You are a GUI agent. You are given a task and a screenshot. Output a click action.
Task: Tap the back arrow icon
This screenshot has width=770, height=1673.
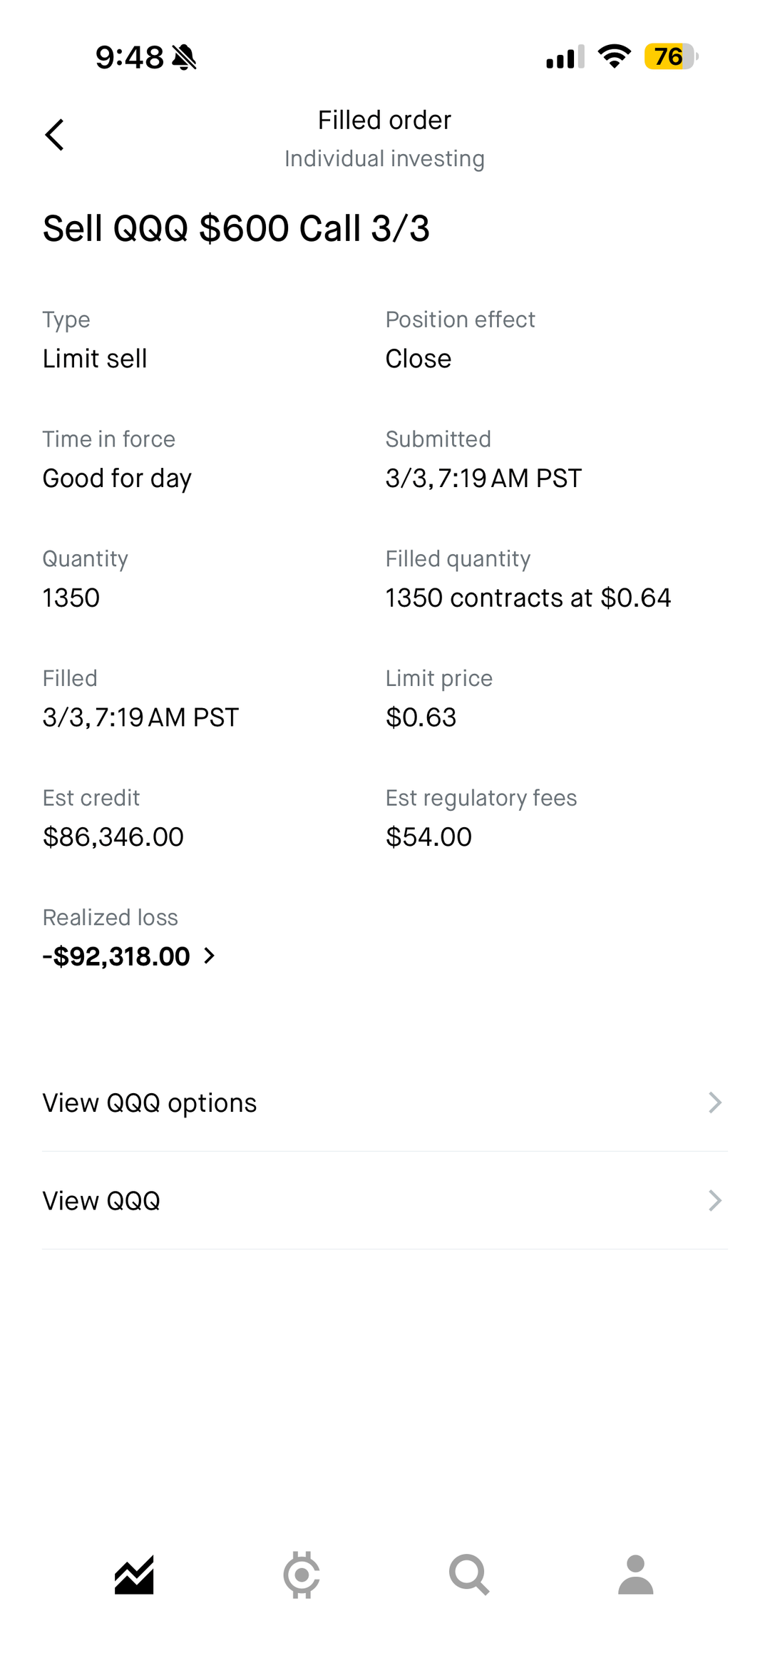click(x=55, y=135)
